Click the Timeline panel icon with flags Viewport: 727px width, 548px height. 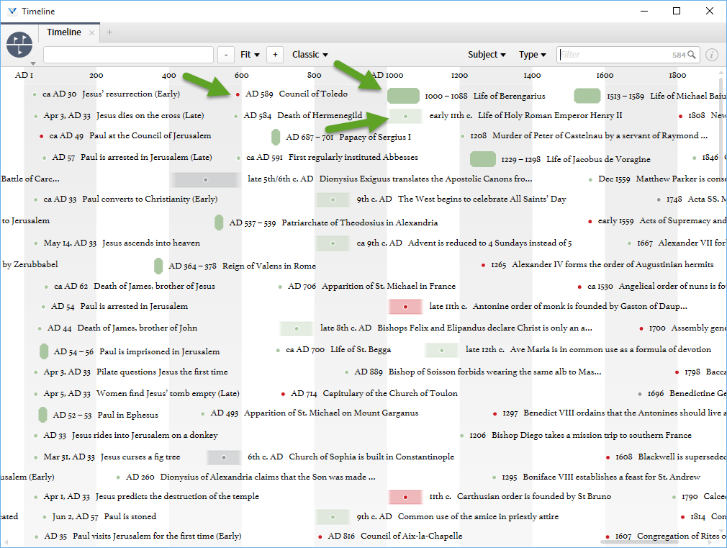pyautogui.click(x=19, y=45)
